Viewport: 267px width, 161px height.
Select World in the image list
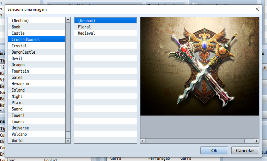(37, 140)
